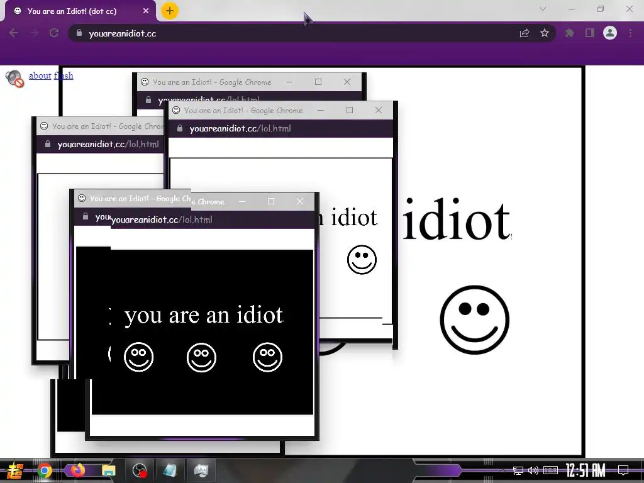Maximize the rearmost popup window
Screen dimensions: 644x483
click(318, 82)
